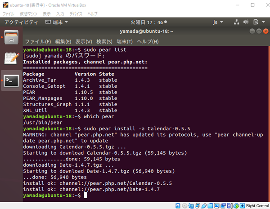Click the Console_Getopt package row
Screen dimensions: 270x209
point(70,86)
